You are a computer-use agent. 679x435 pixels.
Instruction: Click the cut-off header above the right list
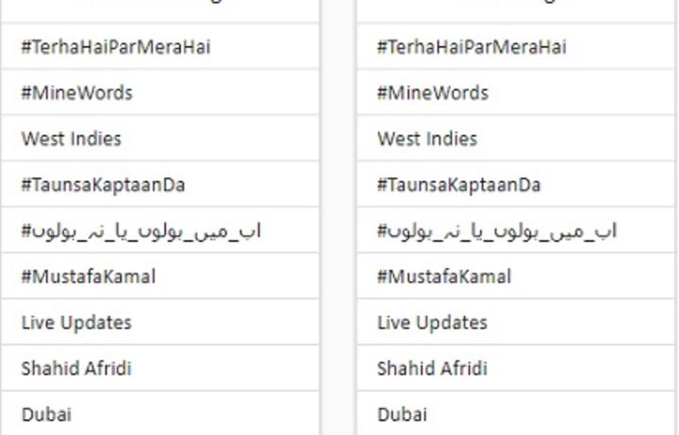click(x=515, y=5)
